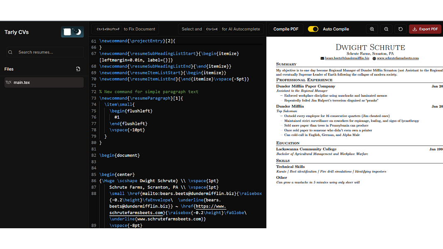Viewport: 443px width, 249px height.
Task: Click the www.schrutefarmsbeets.com link in the preview
Action: (x=398, y=58)
